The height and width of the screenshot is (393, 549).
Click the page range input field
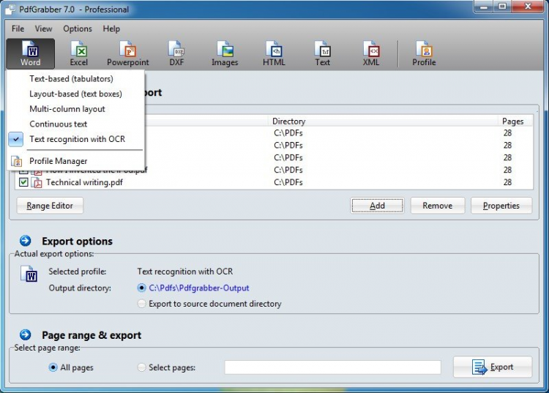[332, 367]
